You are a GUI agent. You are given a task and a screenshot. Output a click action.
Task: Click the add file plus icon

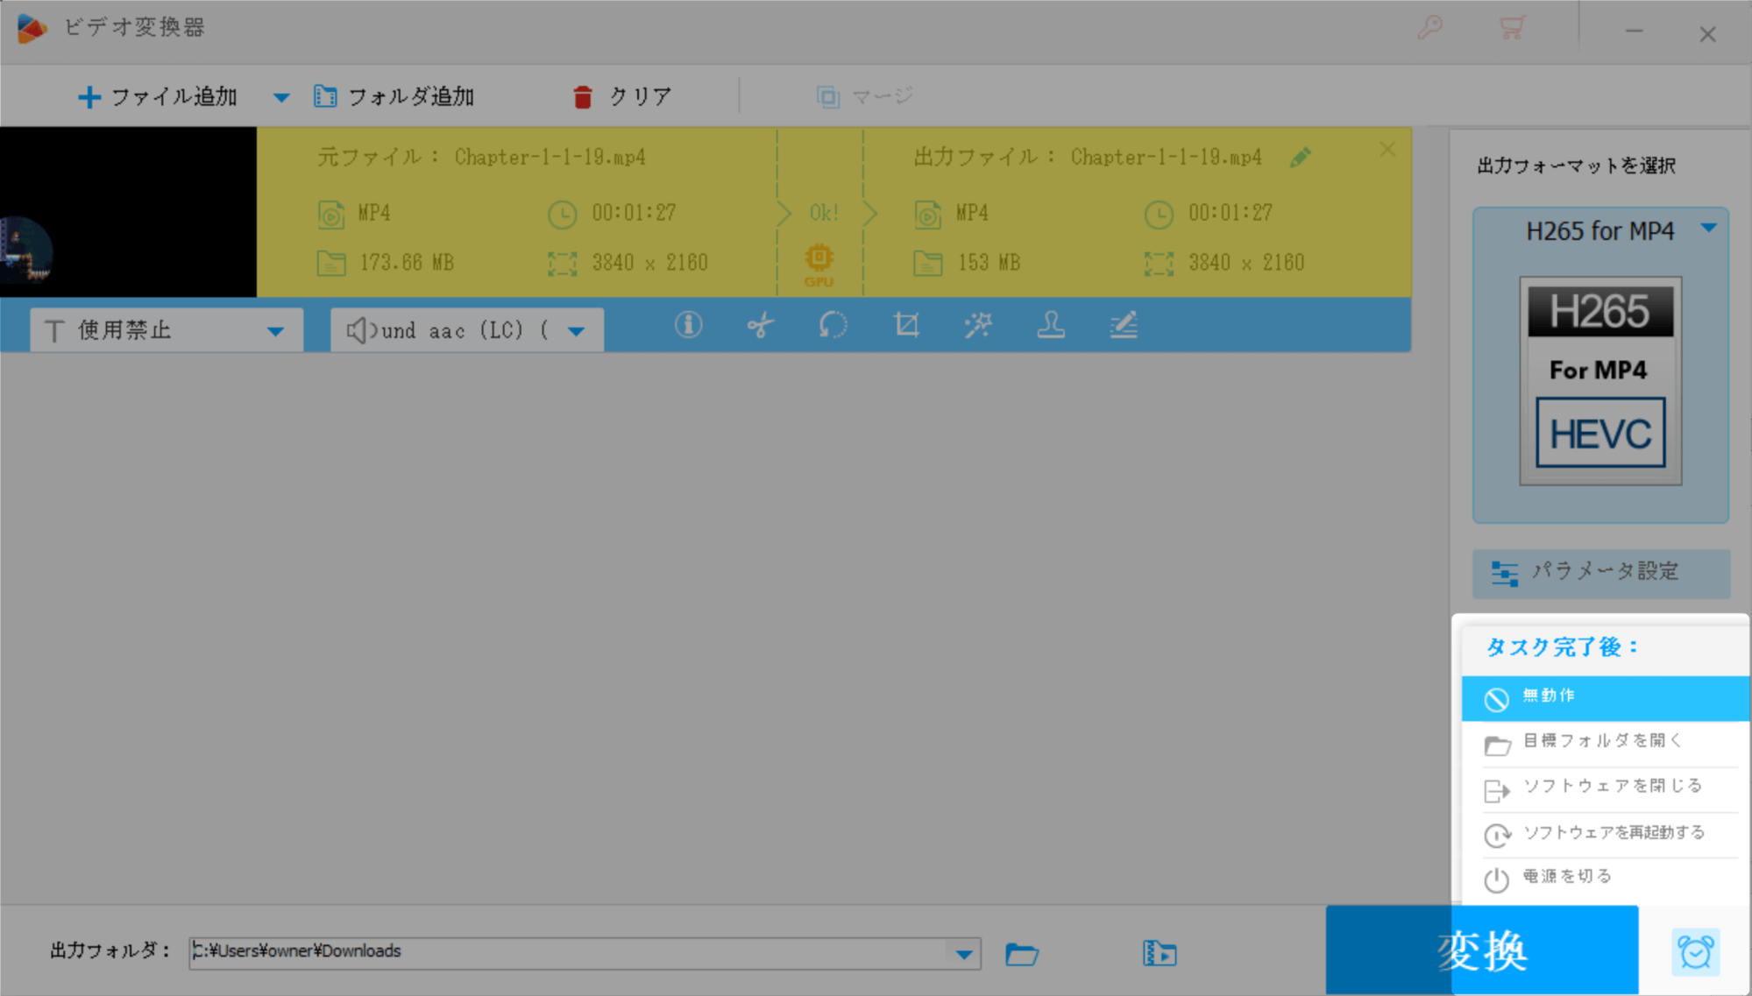click(x=89, y=96)
